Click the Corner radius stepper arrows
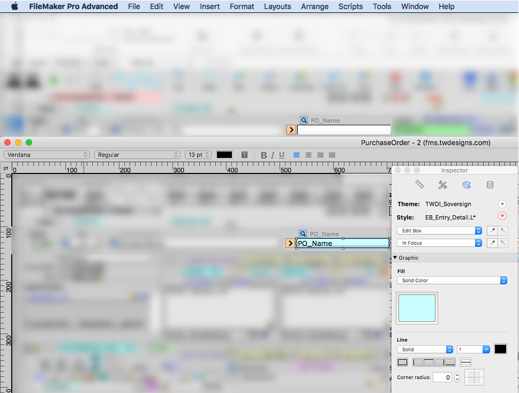 point(457,377)
